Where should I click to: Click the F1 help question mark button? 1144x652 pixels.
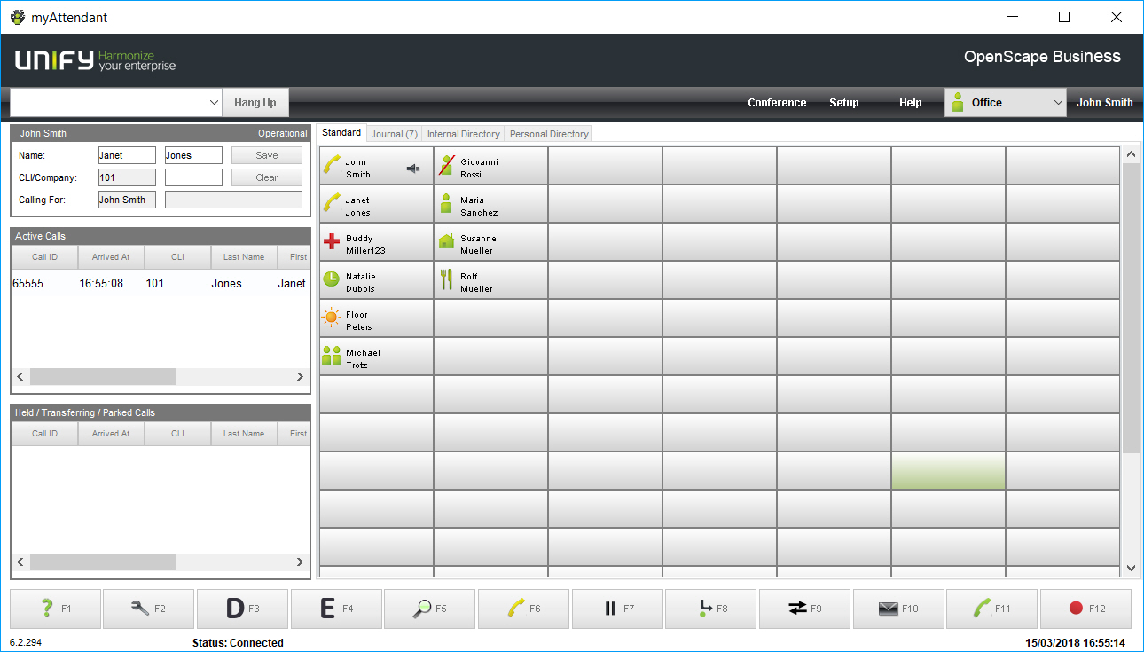[x=56, y=609]
